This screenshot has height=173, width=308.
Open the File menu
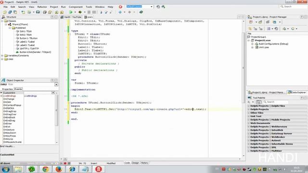pyautogui.click(x=5, y=7)
